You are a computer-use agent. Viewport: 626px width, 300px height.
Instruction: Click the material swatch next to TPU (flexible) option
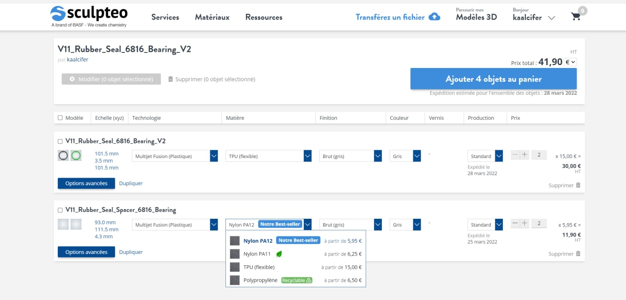point(235,267)
